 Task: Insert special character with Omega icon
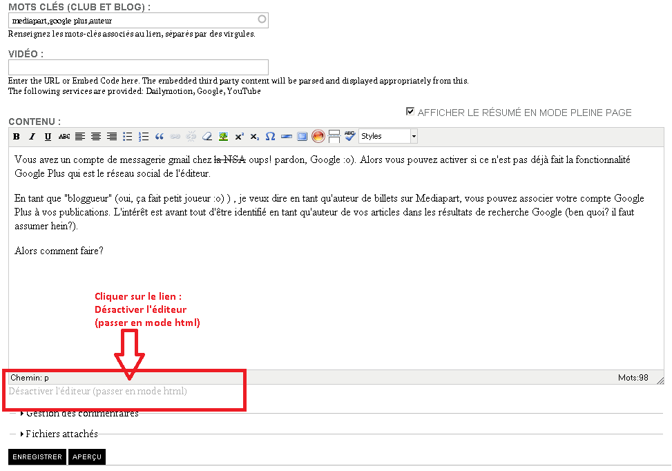pos(271,136)
